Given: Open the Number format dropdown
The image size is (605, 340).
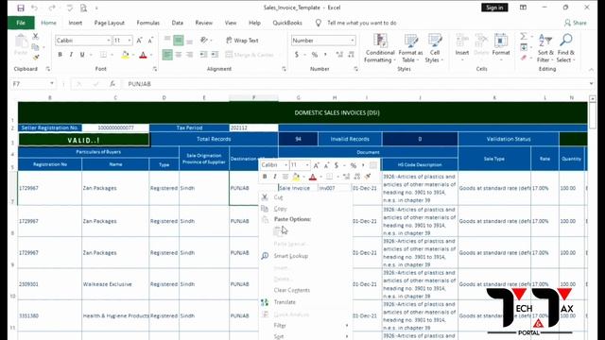Looking at the screenshot, I should tap(353, 40).
